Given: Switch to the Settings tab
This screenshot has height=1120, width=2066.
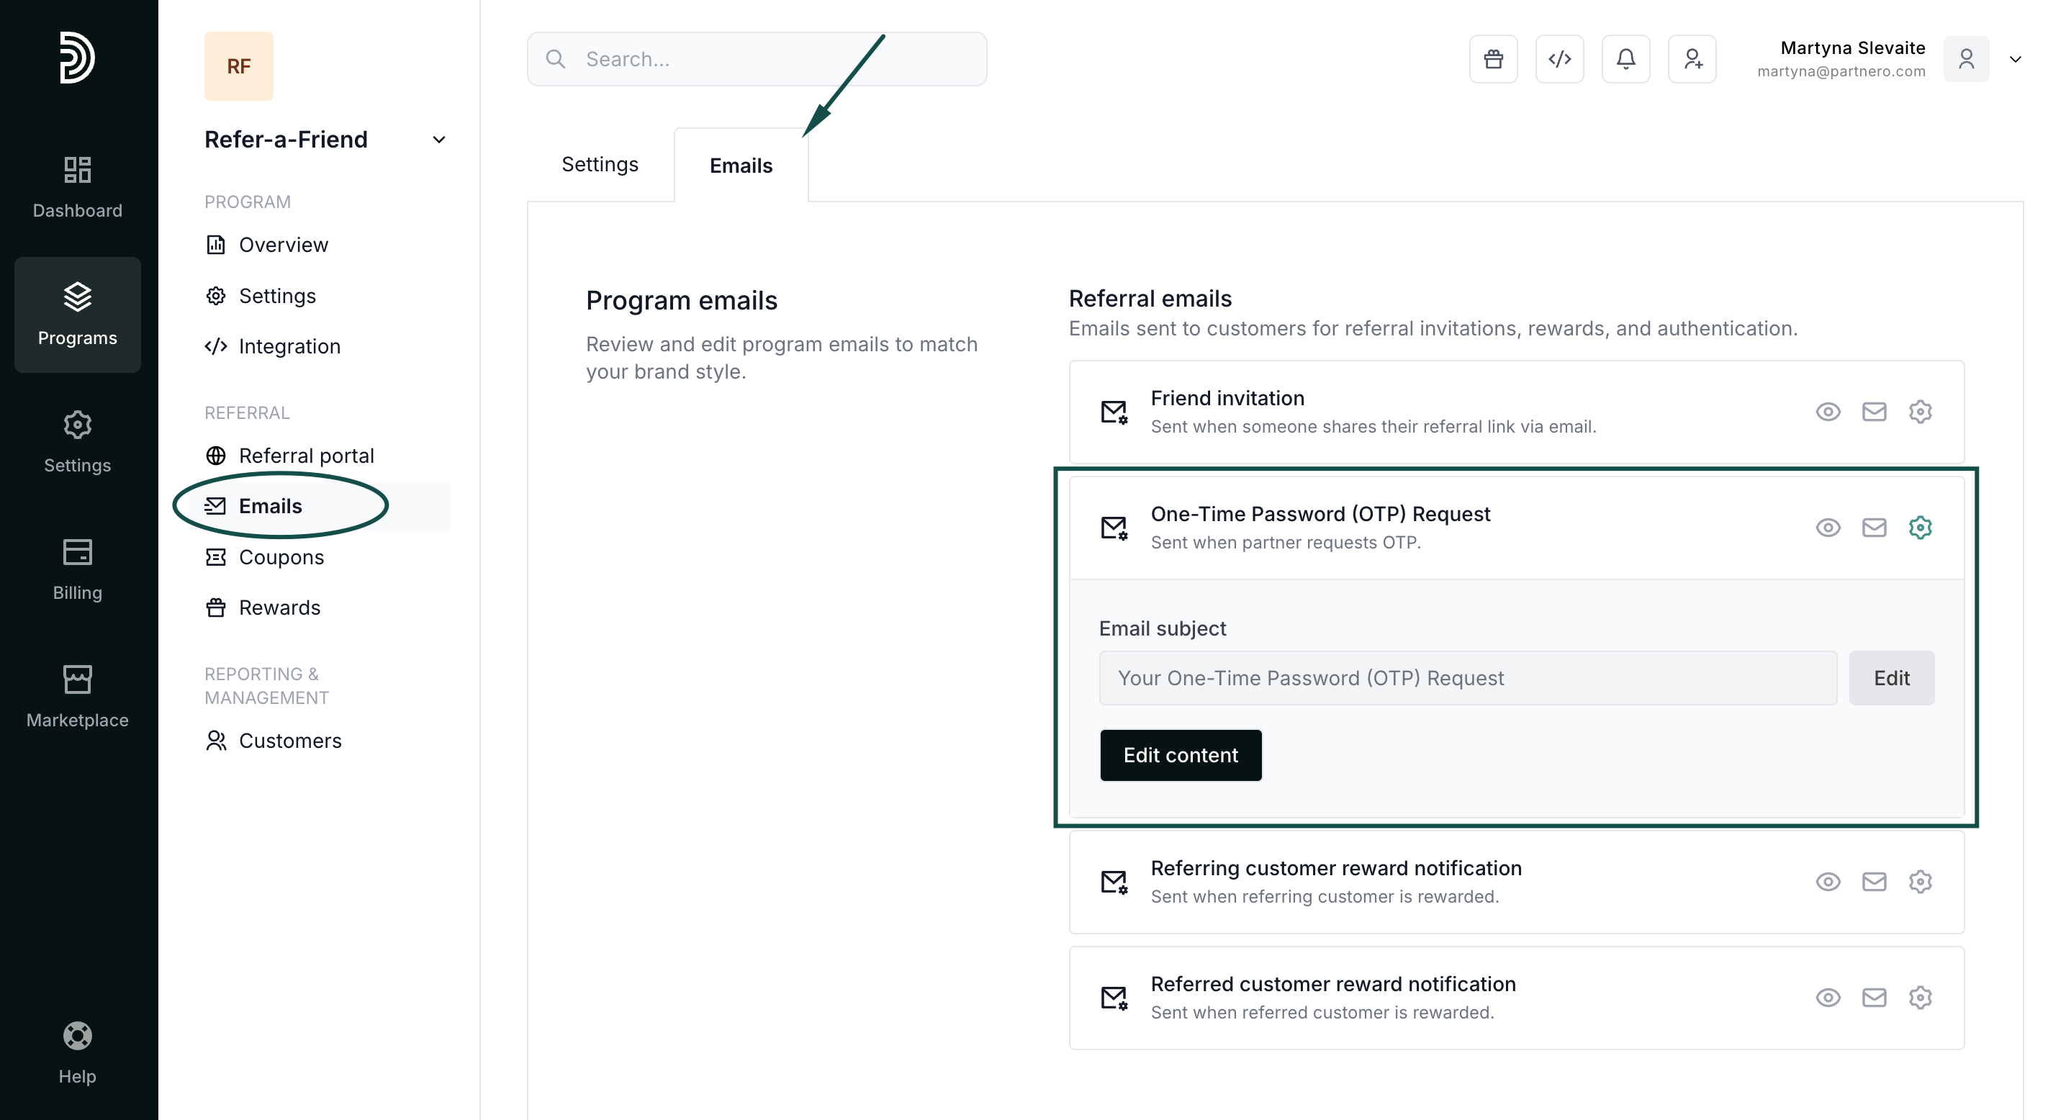Looking at the screenshot, I should pos(599,164).
